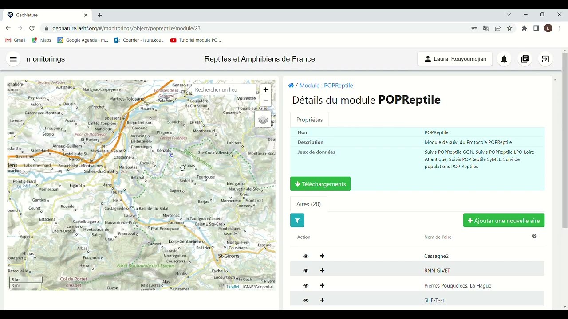This screenshot has width=568, height=319.
Task: Add child to RNN GIVET row
Action: point(322,271)
